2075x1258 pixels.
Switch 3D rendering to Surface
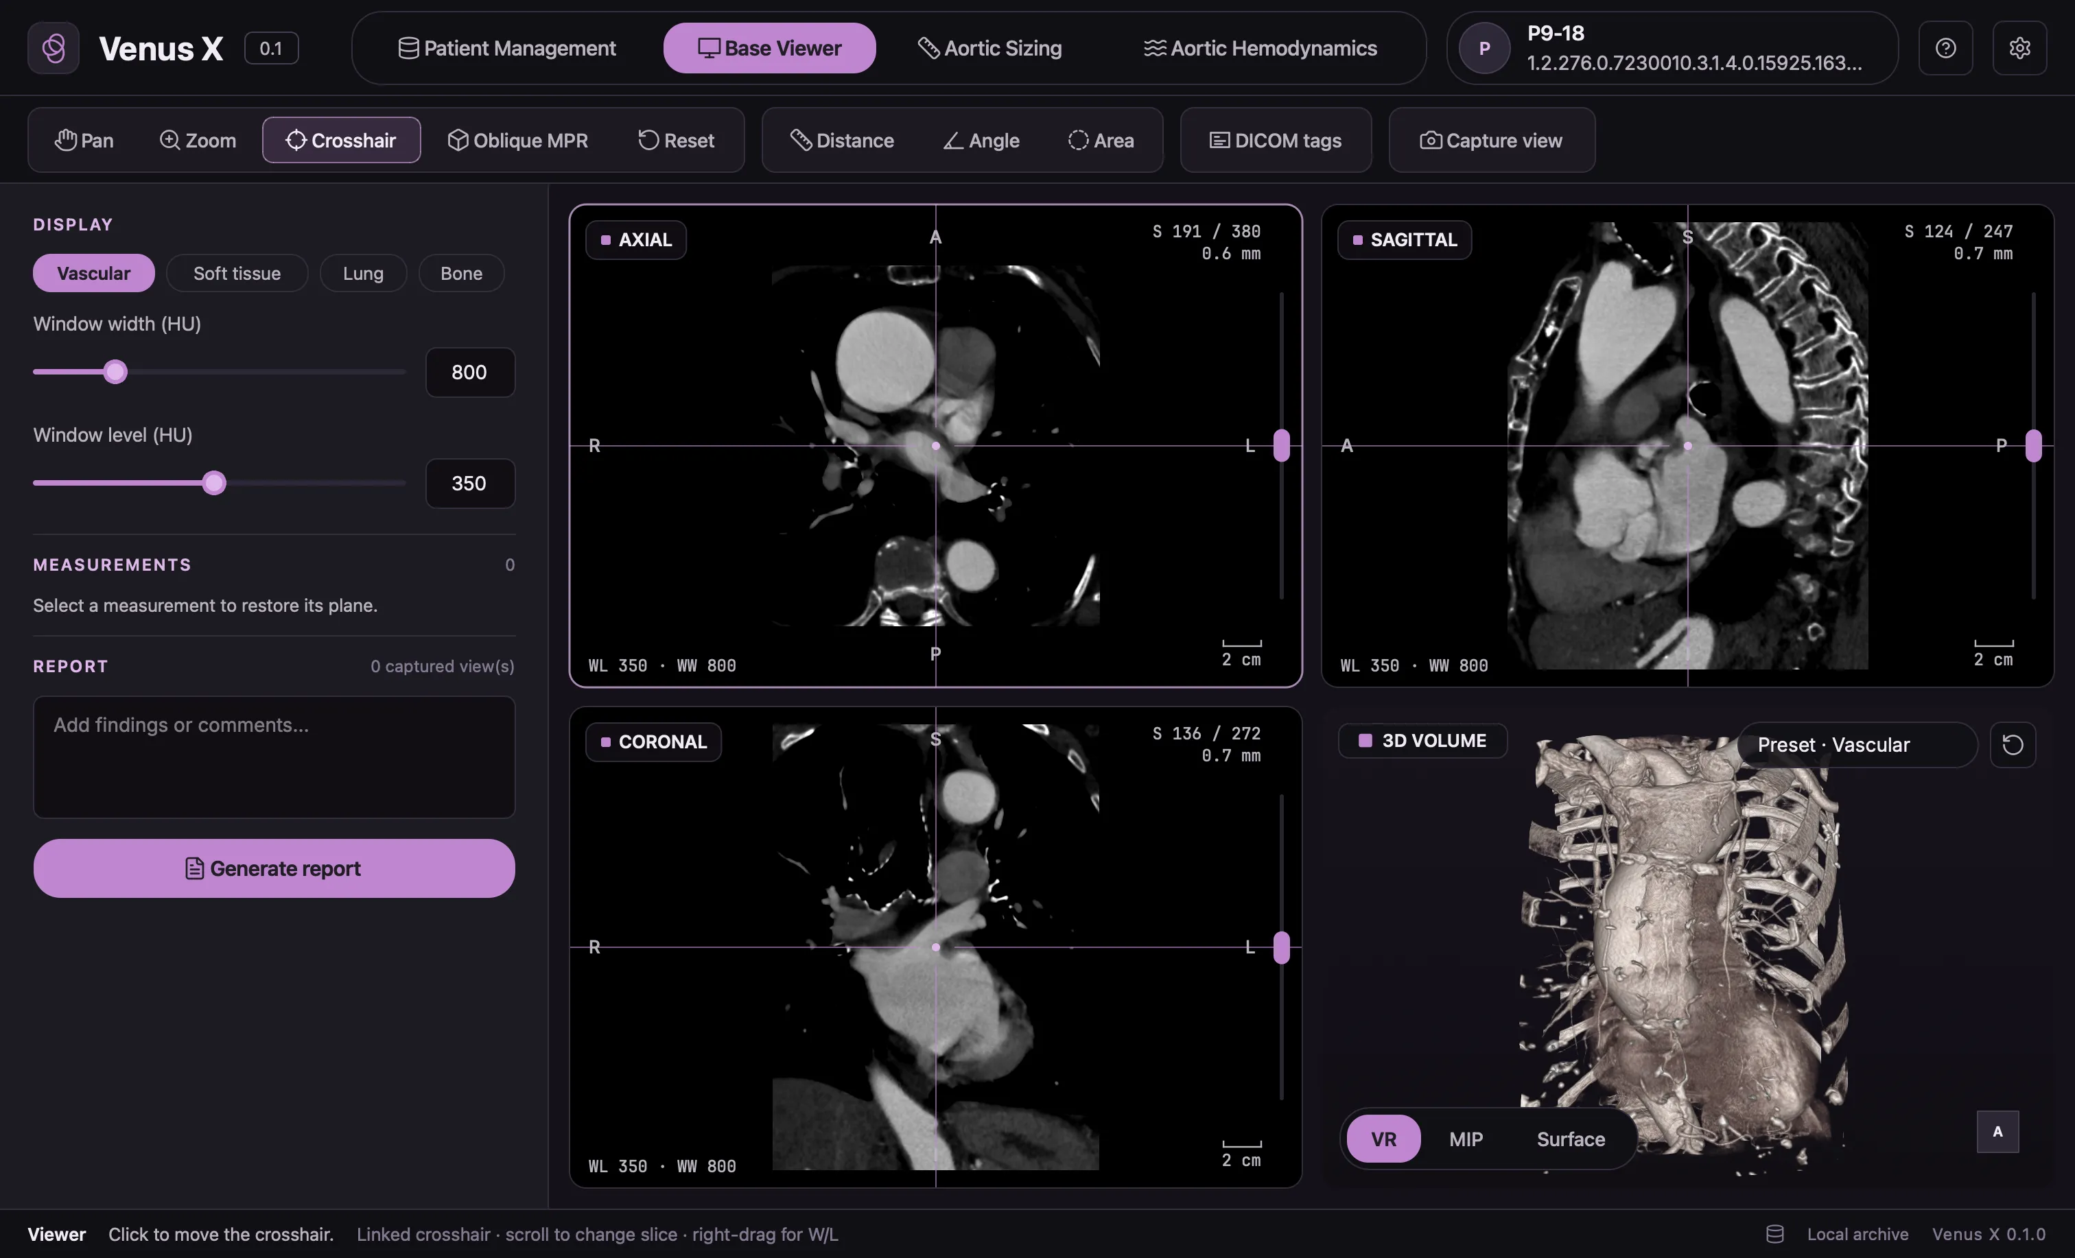1571,1139
